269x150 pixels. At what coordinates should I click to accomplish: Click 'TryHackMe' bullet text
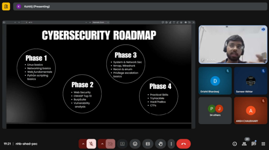coord(157,98)
